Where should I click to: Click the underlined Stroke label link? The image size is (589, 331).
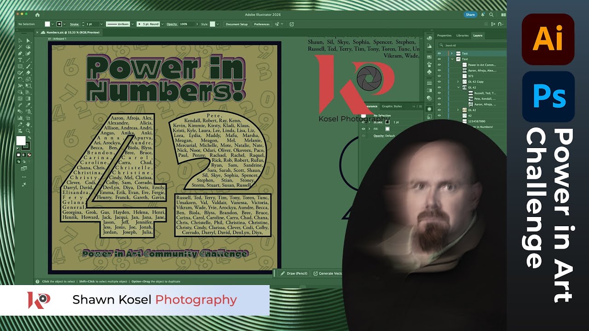point(74,24)
